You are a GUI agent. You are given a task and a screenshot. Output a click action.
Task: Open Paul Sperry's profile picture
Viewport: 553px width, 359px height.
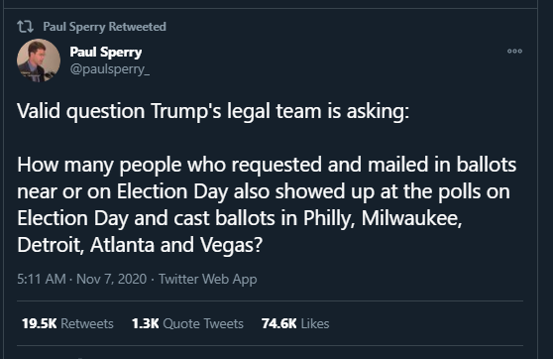coord(39,60)
